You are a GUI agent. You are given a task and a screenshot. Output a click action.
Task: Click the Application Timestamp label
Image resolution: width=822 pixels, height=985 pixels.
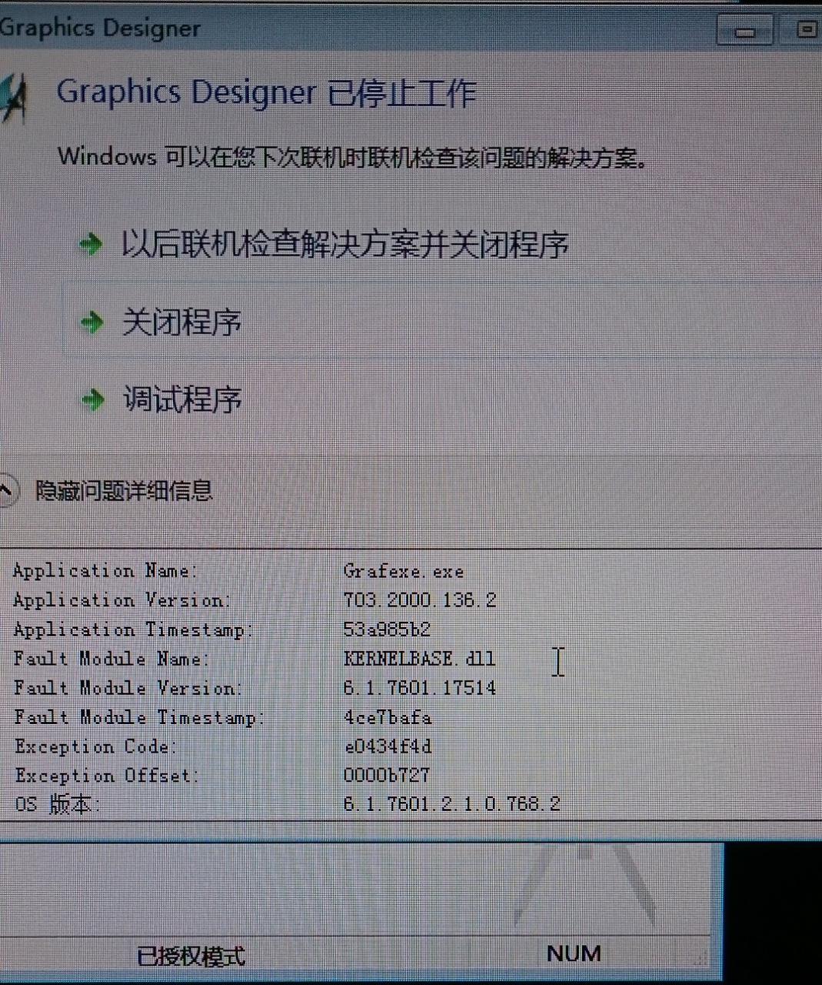pyautogui.click(x=133, y=629)
